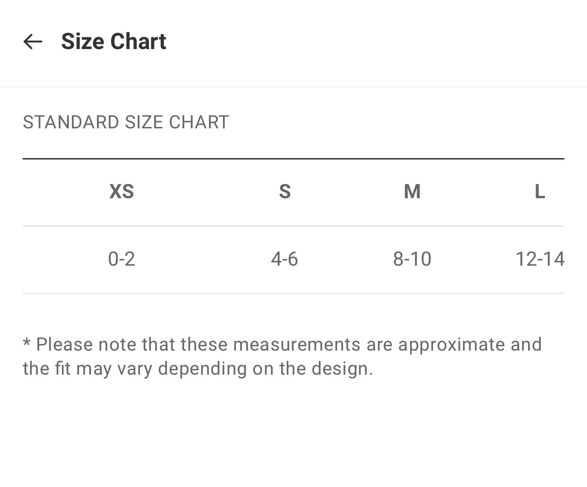Click the word "measurements" in the footnote
Screen dimensions: 587x487
297,344
